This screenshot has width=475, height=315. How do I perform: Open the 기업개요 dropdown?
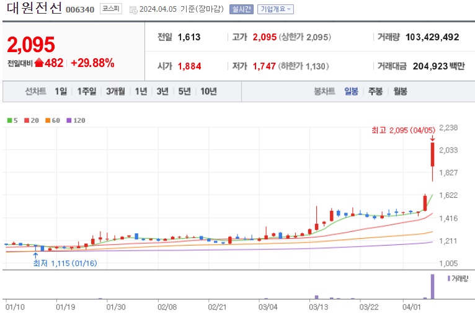click(x=275, y=9)
